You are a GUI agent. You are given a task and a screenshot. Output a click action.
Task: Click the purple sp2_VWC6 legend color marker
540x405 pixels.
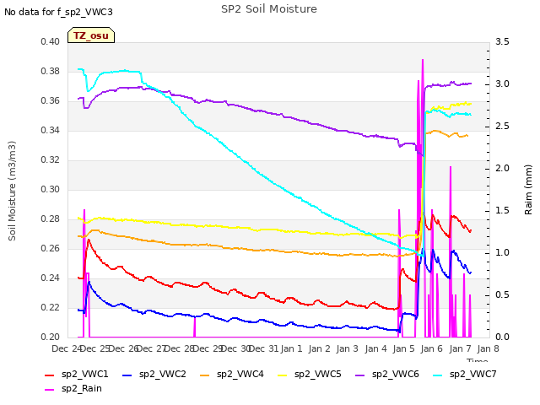tap(360, 375)
